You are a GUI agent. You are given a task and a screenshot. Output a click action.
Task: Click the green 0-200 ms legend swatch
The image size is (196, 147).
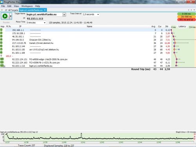click(187, 14)
